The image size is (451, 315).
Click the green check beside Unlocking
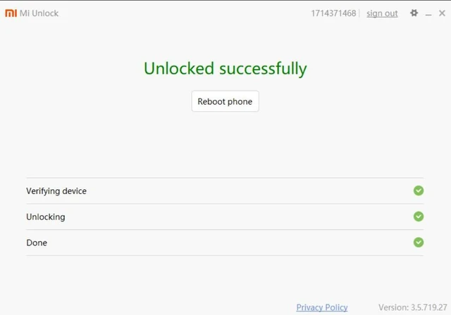coord(419,217)
